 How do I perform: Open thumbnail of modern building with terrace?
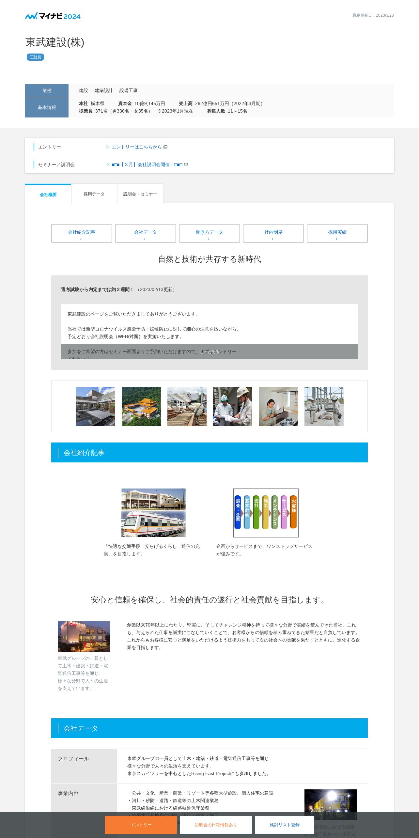tap(96, 407)
